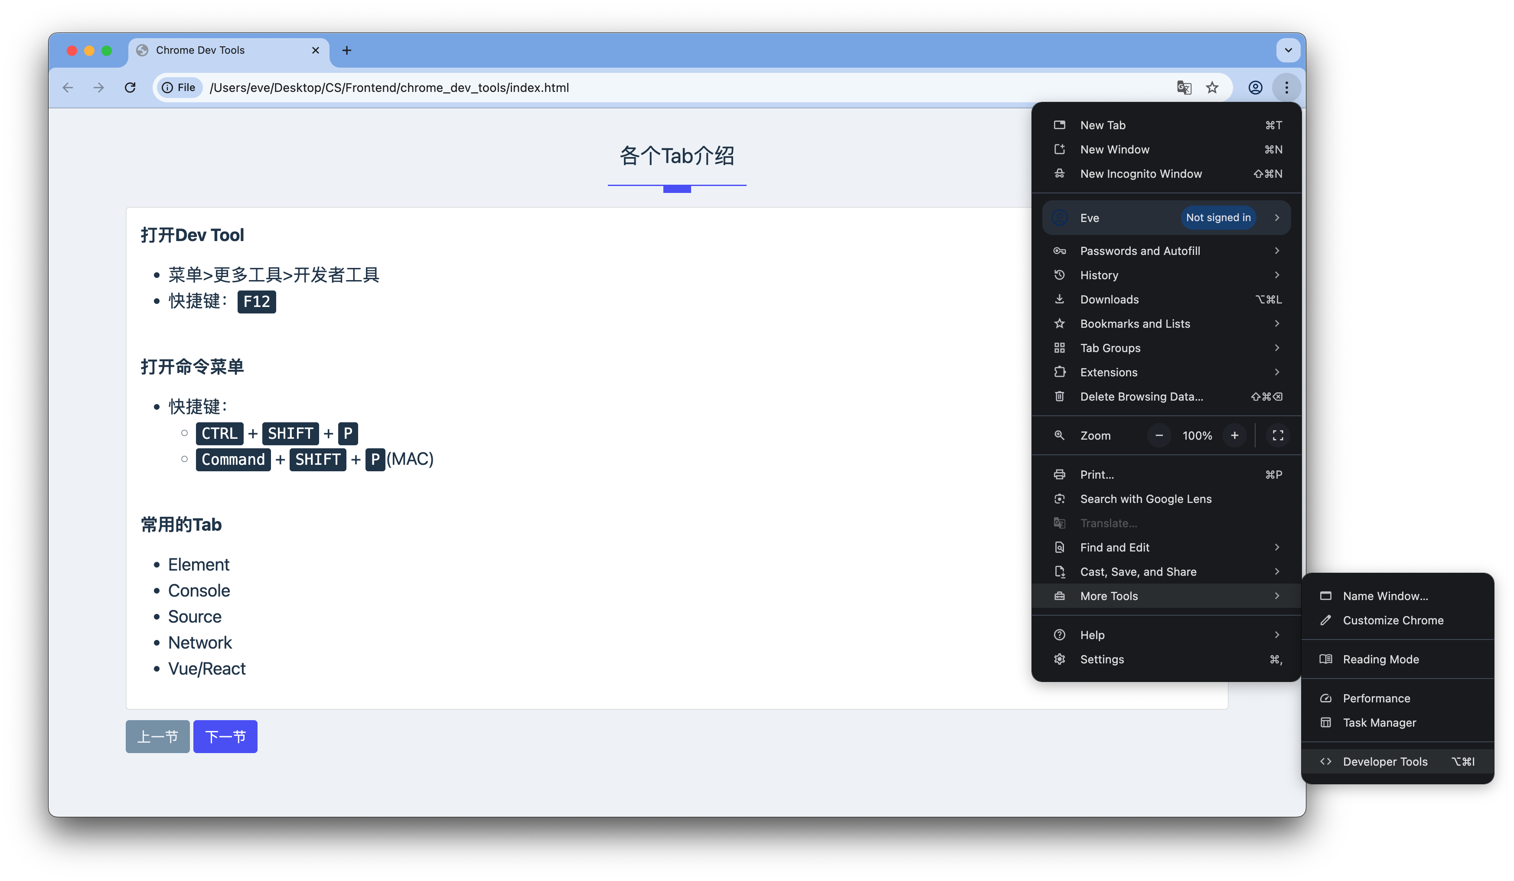The width and height of the screenshot is (1514, 881).
Task: Open Chrome Settings
Action: [1102, 659]
